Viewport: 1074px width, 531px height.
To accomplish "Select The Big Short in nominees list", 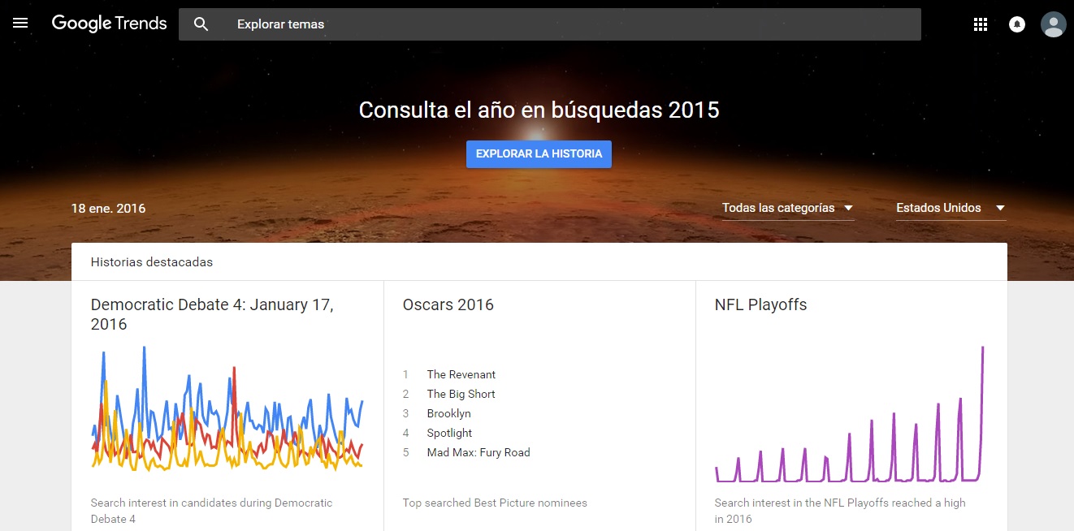I will (461, 394).
